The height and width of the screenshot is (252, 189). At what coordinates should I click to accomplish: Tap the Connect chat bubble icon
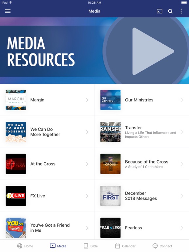pyautogui.click(x=155, y=246)
